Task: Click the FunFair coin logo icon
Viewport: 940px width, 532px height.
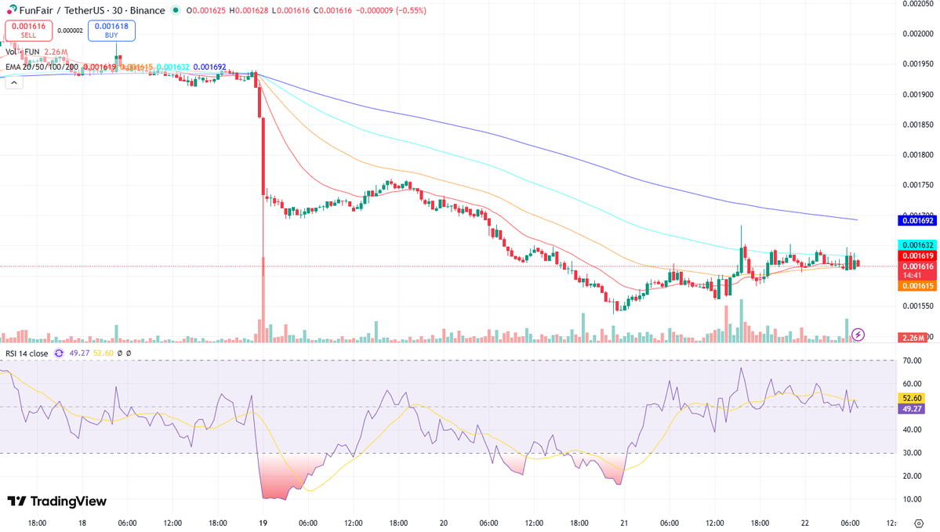Action: [12, 9]
